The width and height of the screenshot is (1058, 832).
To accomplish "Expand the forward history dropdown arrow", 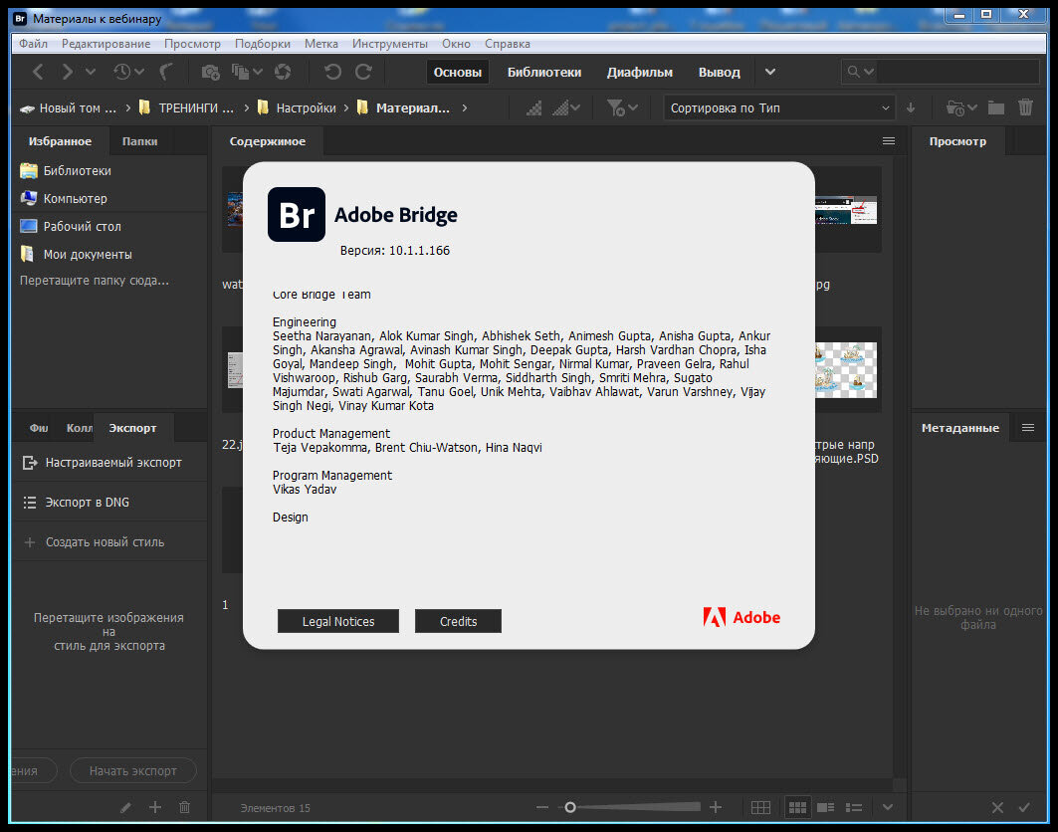I will tap(91, 72).
